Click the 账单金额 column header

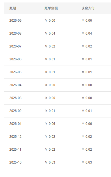(51, 8)
